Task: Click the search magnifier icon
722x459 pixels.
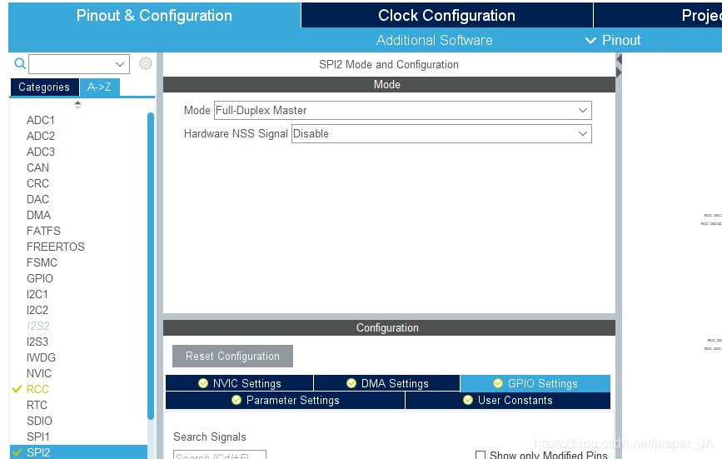Action: pos(20,64)
